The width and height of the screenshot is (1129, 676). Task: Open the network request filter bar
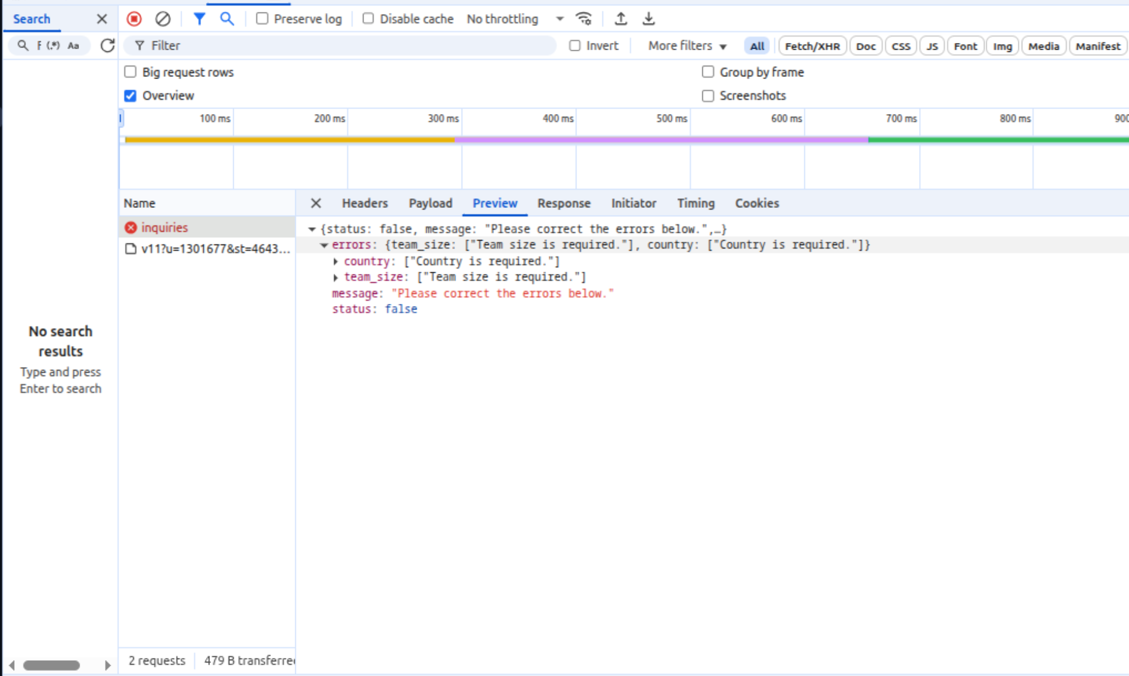tap(199, 19)
